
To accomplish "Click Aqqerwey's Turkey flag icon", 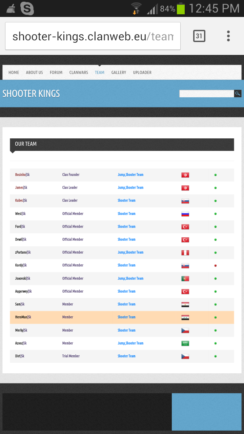I will coord(185,292).
